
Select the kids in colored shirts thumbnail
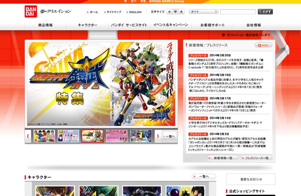[x=44, y=136]
